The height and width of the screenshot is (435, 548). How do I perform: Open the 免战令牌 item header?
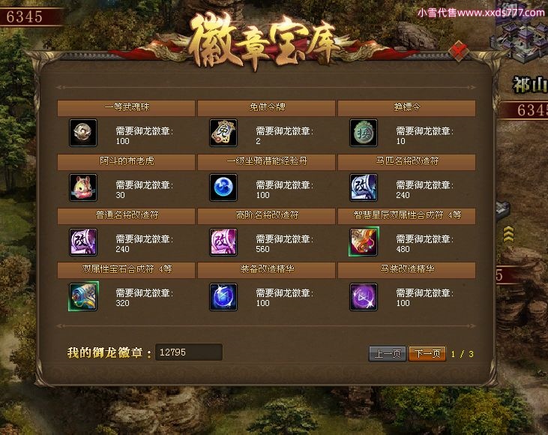[x=267, y=108]
